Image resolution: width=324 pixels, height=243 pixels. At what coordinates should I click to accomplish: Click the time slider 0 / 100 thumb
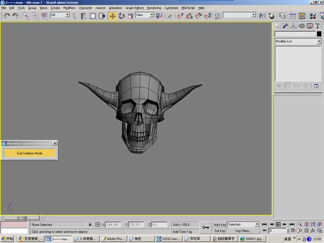(x=22, y=218)
